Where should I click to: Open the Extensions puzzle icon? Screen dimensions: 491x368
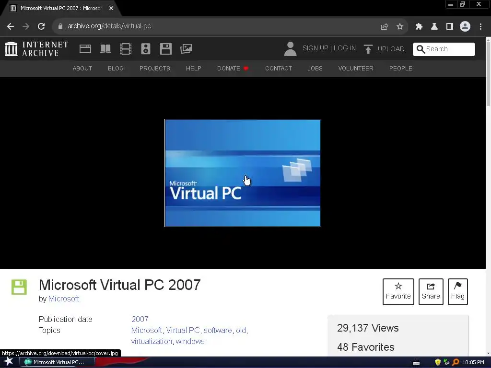(x=419, y=27)
